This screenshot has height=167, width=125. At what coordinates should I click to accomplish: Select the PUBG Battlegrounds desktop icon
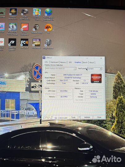(x=25, y=14)
